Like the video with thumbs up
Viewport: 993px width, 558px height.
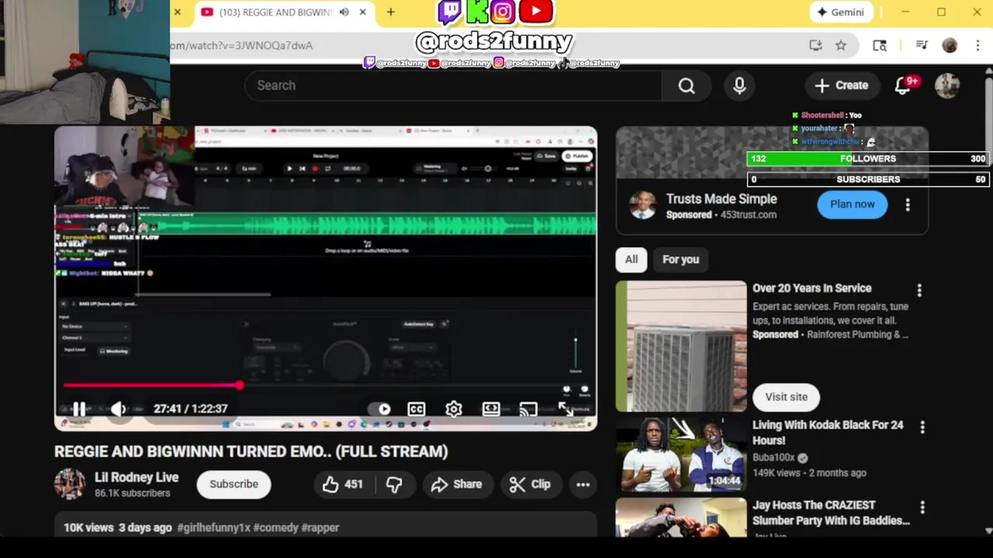pos(343,484)
